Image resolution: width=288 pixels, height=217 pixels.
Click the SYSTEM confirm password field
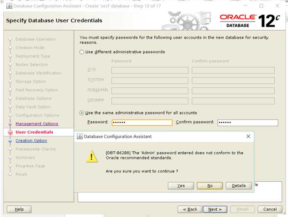coord(233,80)
